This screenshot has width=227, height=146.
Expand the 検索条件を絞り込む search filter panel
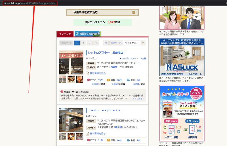(x=102, y=12)
